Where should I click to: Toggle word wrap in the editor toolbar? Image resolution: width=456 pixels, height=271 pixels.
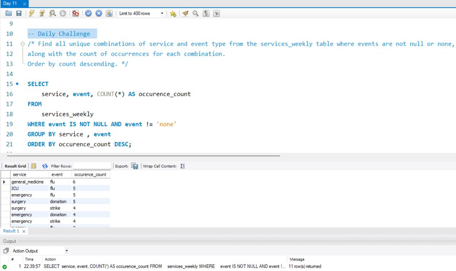(216, 13)
